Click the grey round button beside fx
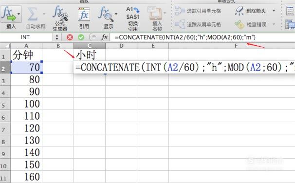295x183 pixels. (93, 37)
